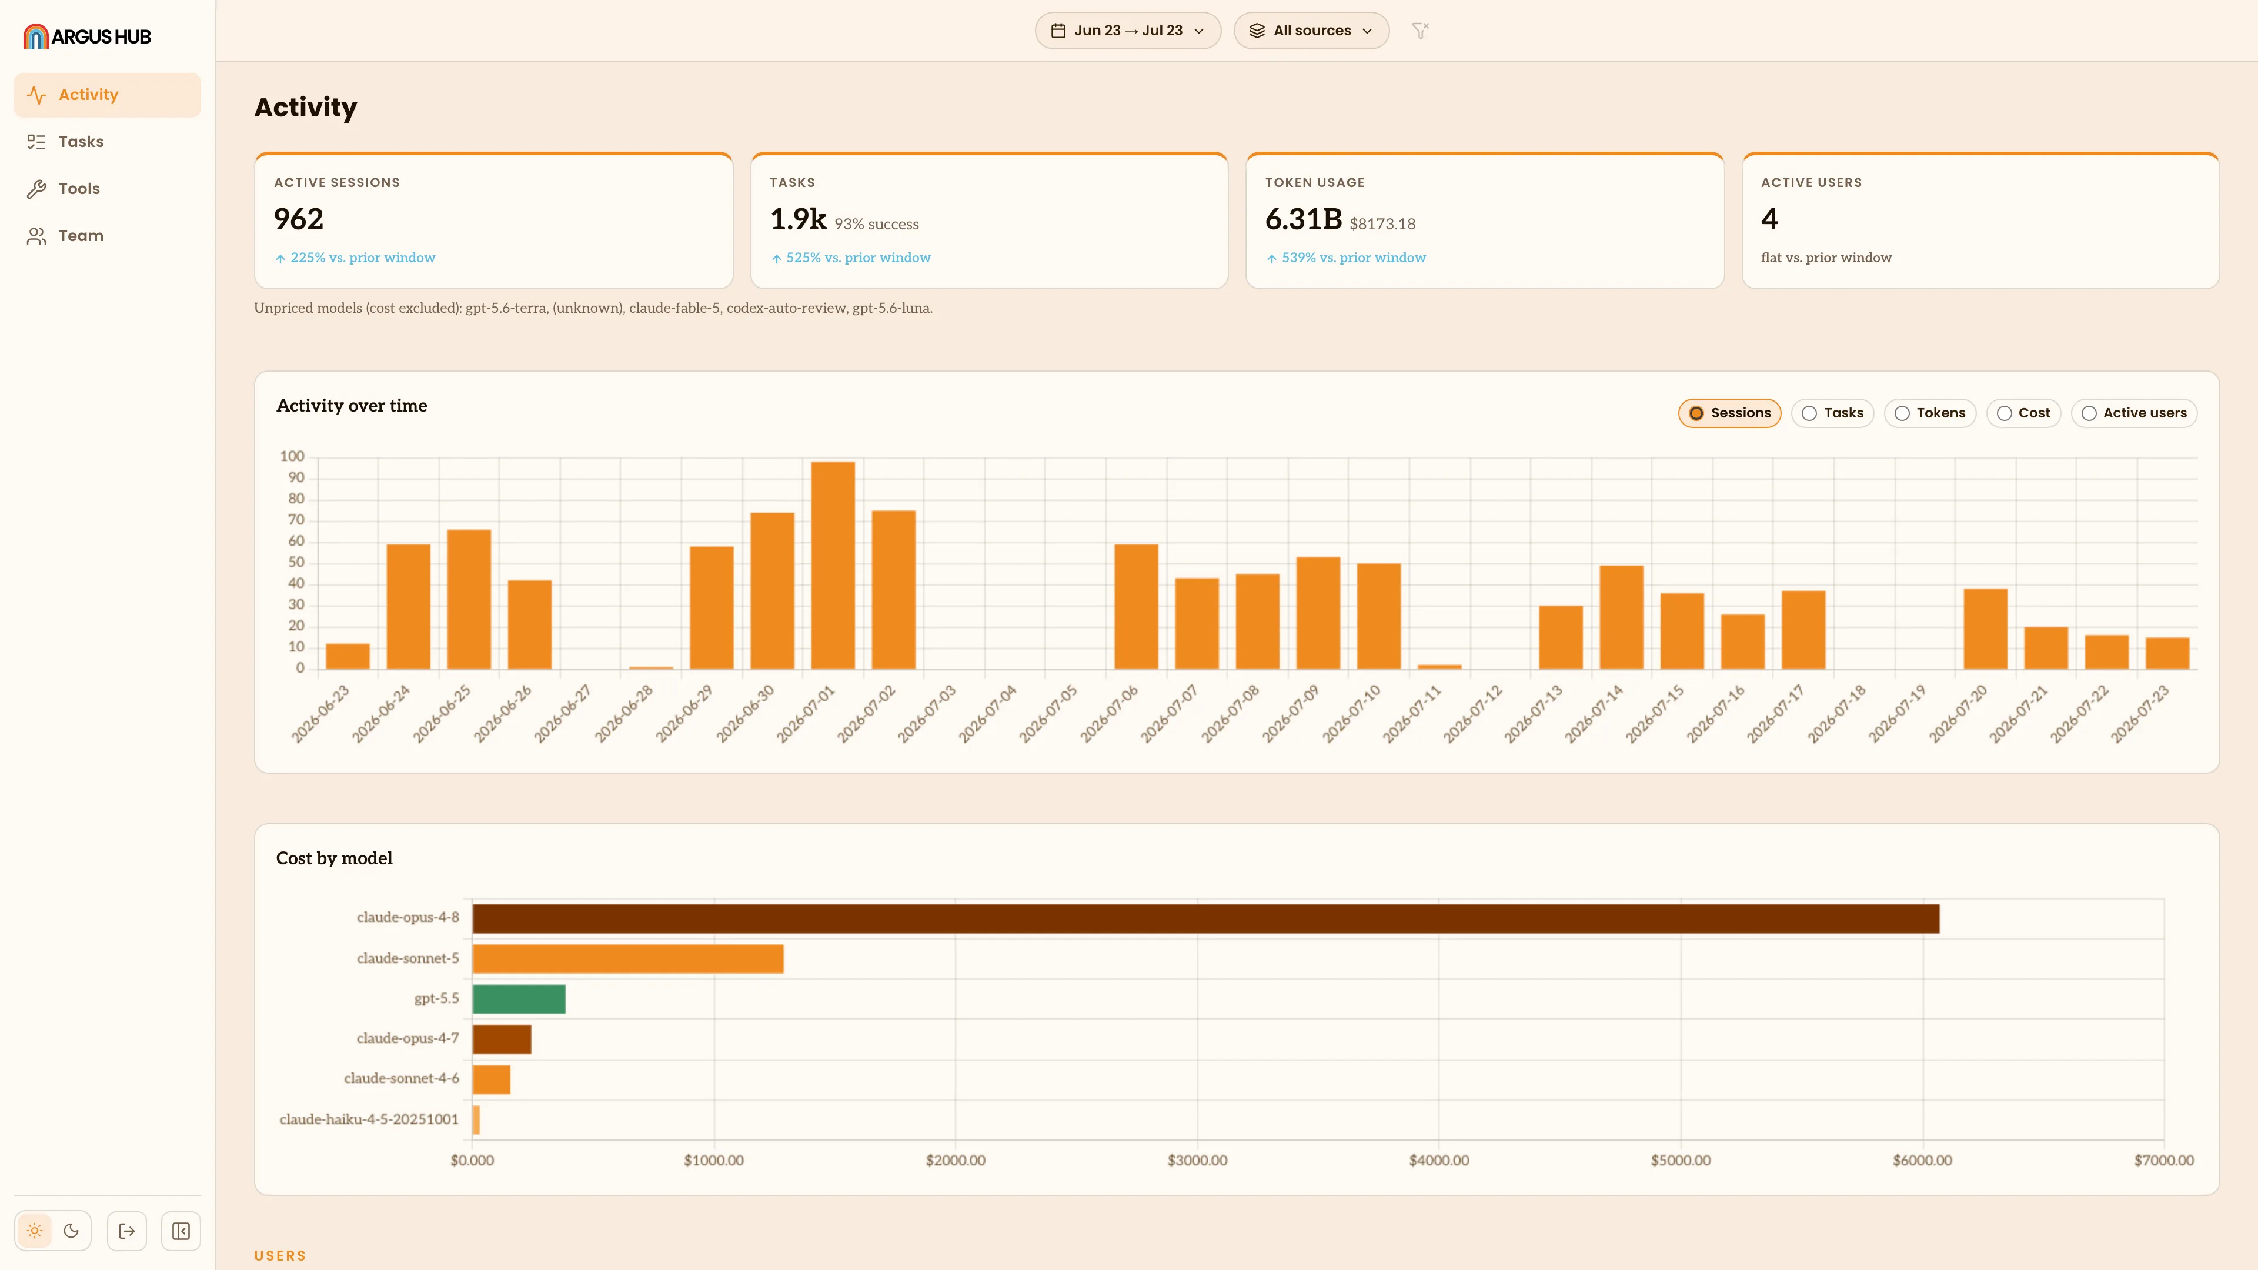Viewport: 2258px width, 1270px height.
Task: Switch to dark theme moon icon
Action: click(x=71, y=1231)
